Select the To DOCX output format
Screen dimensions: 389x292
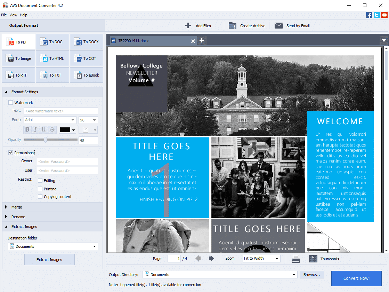(87, 42)
